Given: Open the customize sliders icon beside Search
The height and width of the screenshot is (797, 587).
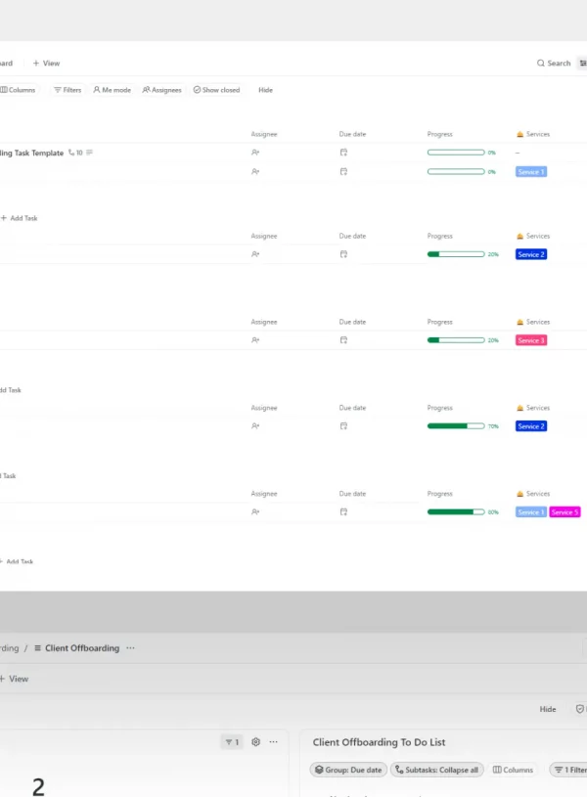Looking at the screenshot, I should coord(583,63).
